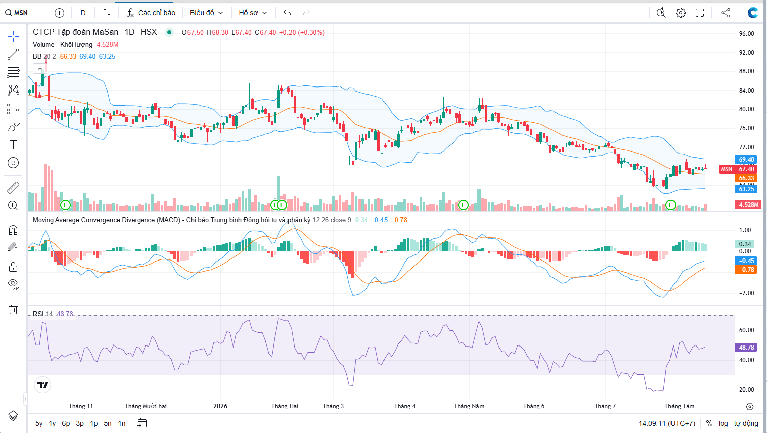The height and width of the screenshot is (433, 767).
Task: Select the text annotation tool
Action: pos(13,145)
